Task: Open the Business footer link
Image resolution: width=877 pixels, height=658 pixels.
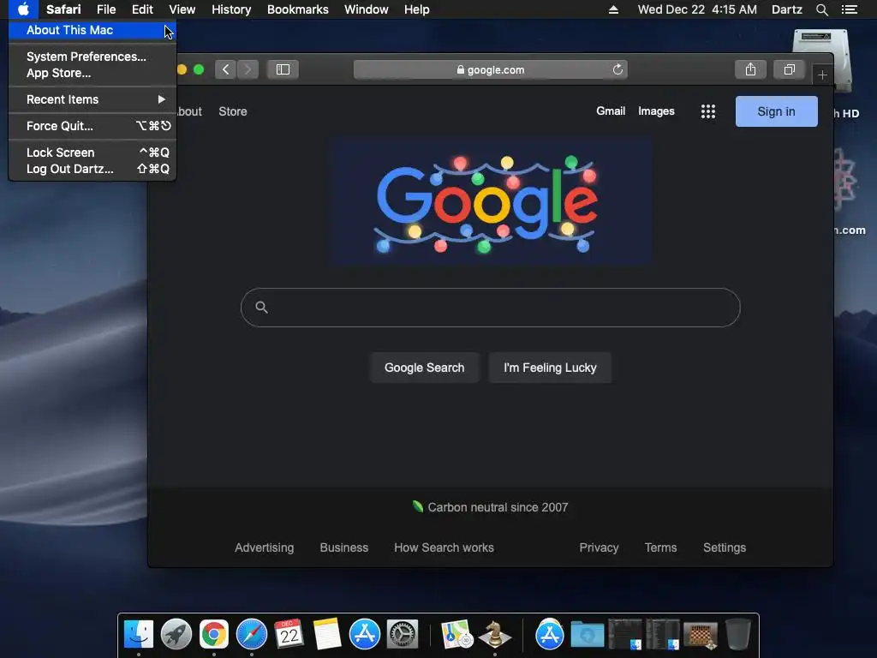Action: click(344, 547)
